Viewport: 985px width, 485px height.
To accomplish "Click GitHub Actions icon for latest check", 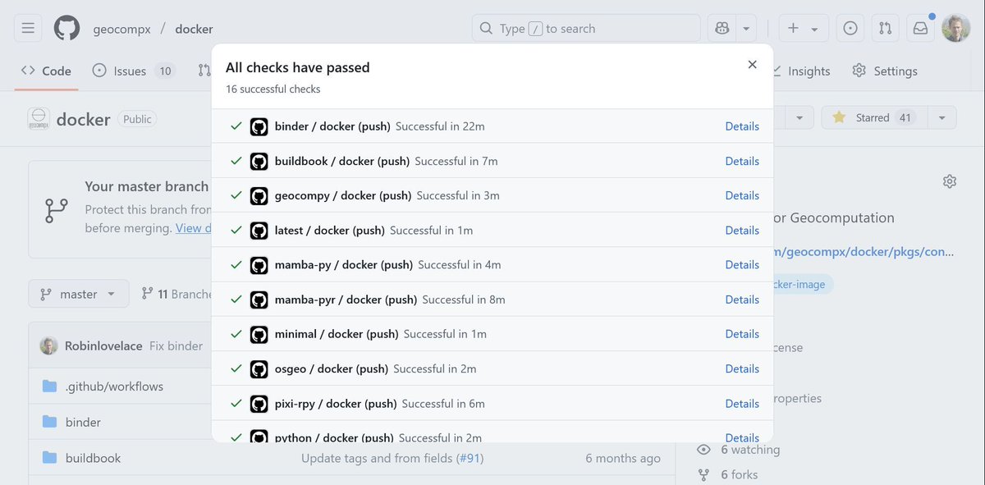I will coord(259,231).
